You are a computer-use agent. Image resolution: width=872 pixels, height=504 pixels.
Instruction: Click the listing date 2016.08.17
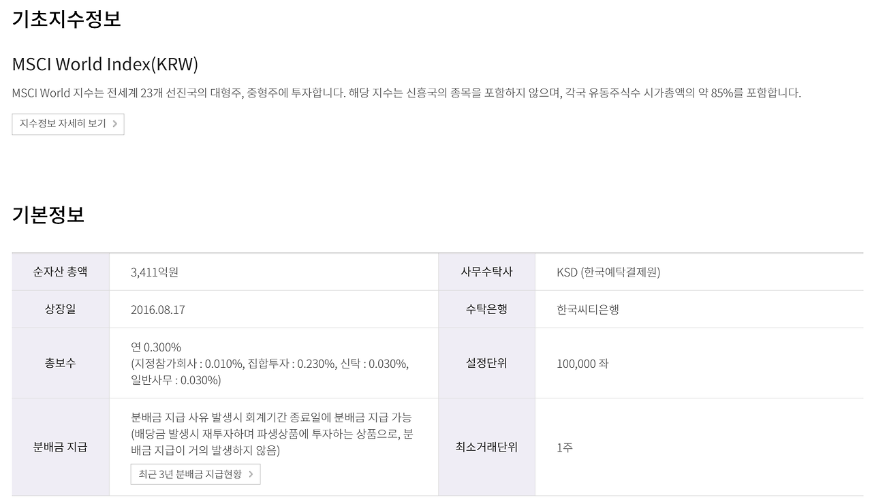(x=158, y=309)
